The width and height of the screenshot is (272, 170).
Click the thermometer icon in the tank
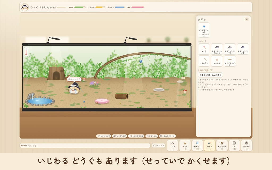tap(26, 52)
